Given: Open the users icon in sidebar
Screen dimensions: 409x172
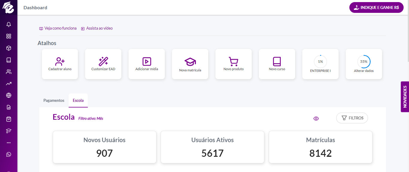Looking at the screenshot, I should (x=9, y=72).
